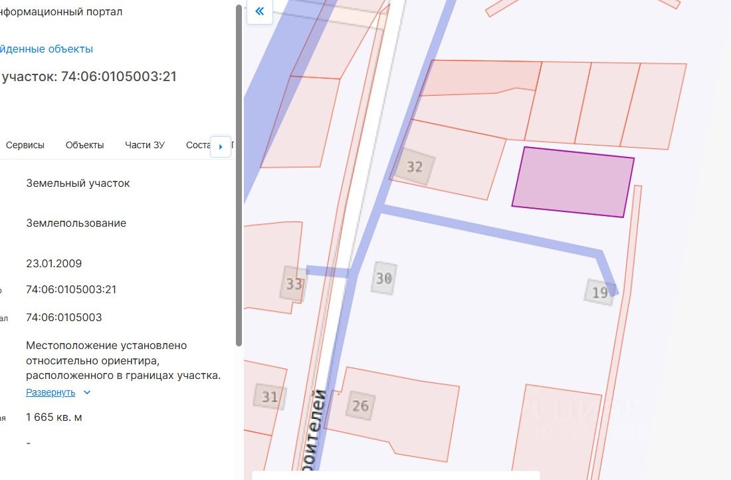Image resolution: width=731 pixels, height=480 pixels.
Task: Click house number 30 label
Action: 383,278
